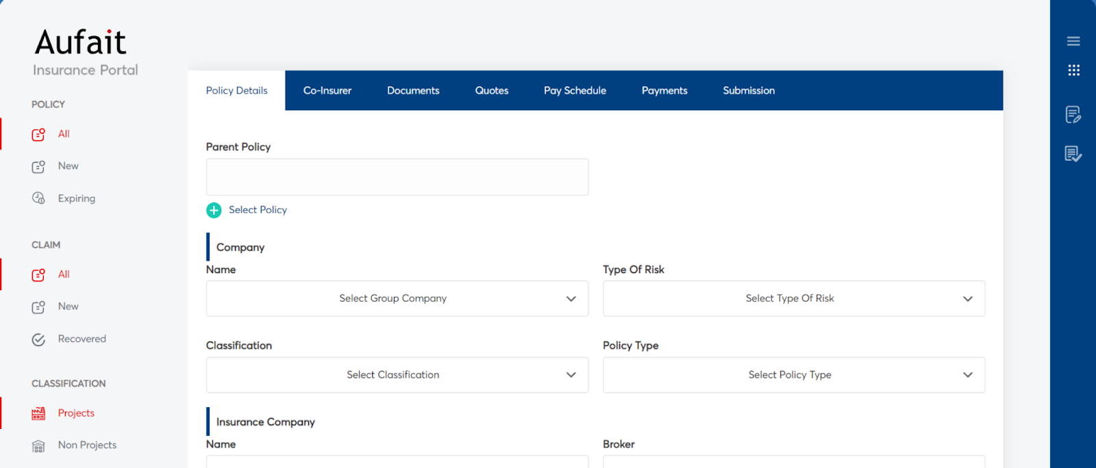1096x468 pixels.
Task: Click the Claim All sidebar icon
Action: (x=38, y=274)
